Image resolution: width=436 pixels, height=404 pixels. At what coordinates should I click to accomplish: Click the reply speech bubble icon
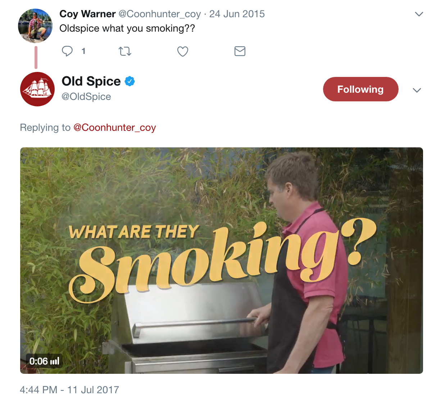tap(67, 51)
